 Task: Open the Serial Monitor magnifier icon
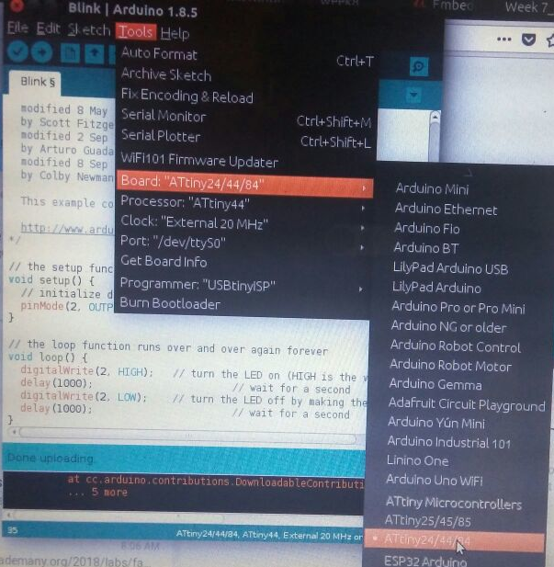coord(419,67)
